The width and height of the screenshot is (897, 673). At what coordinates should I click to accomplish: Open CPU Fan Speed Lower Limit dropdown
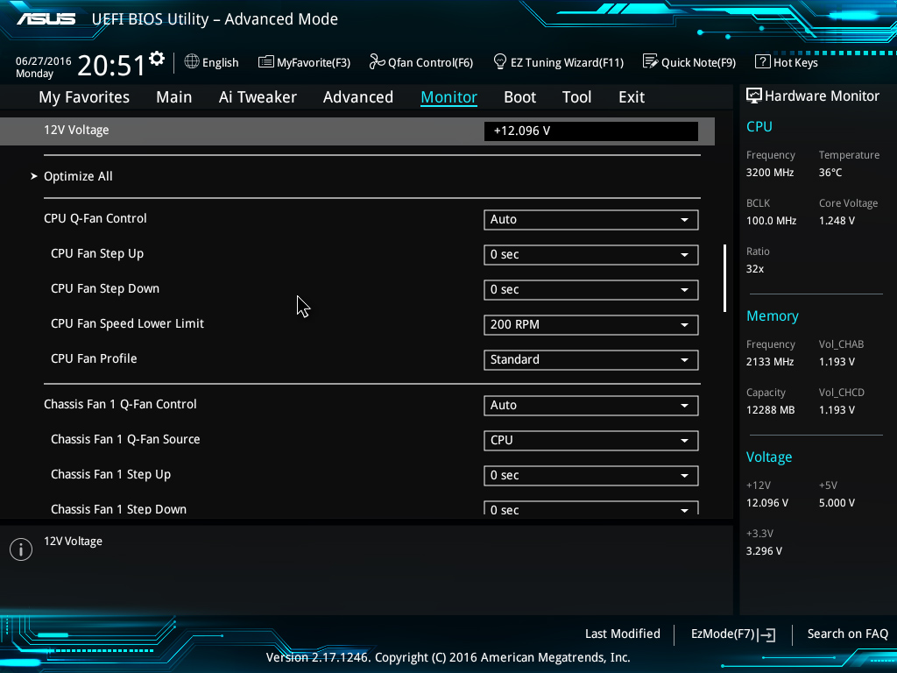[590, 324]
